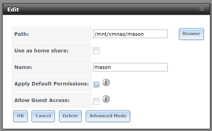Viewport: 212px width, 131px height.
Task: Click the dimmed gray backdrop outside the dialog
Action: [x=106, y=1]
